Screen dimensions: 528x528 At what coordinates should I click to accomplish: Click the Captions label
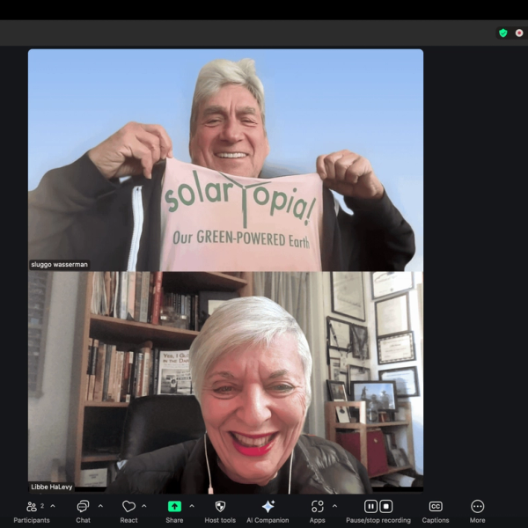[x=436, y=520]
